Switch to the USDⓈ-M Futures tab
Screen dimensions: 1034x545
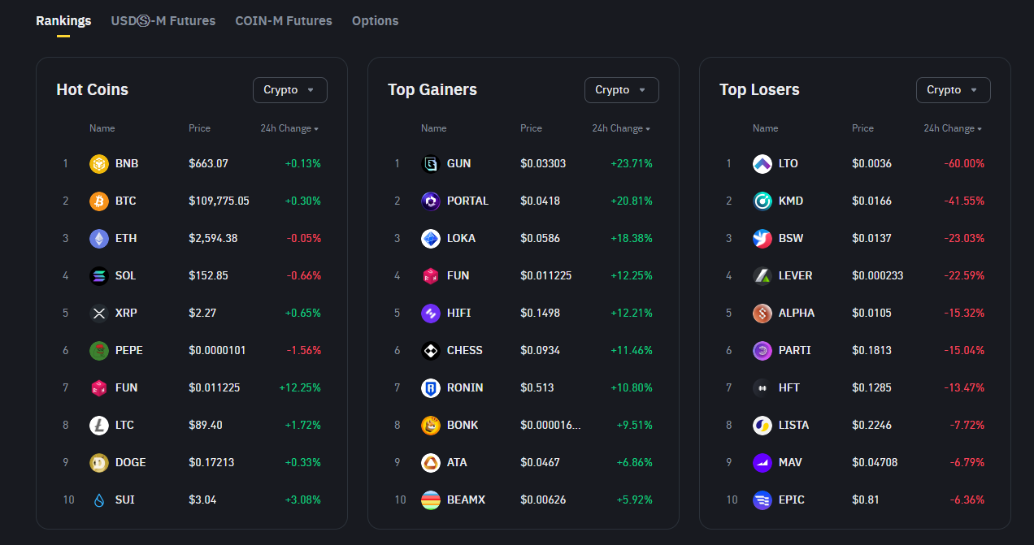[163, 21]
